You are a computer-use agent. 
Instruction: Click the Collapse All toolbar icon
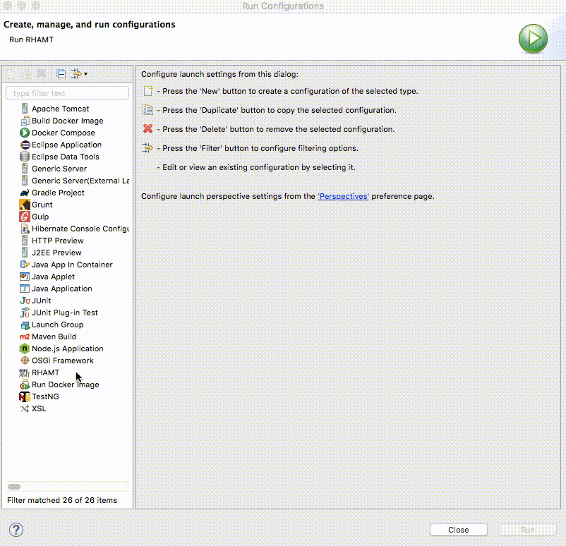coord(61,73)
